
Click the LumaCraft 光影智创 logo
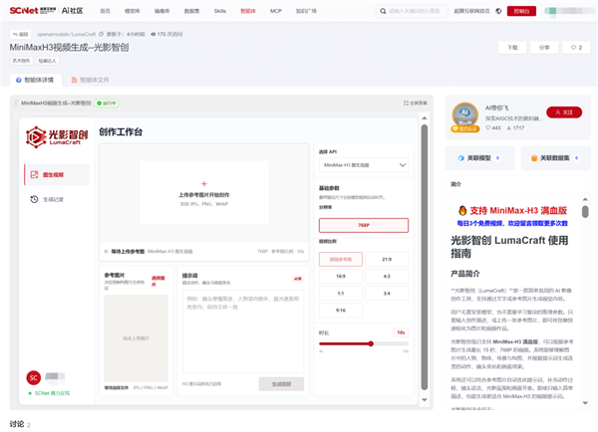coord(57,136)
